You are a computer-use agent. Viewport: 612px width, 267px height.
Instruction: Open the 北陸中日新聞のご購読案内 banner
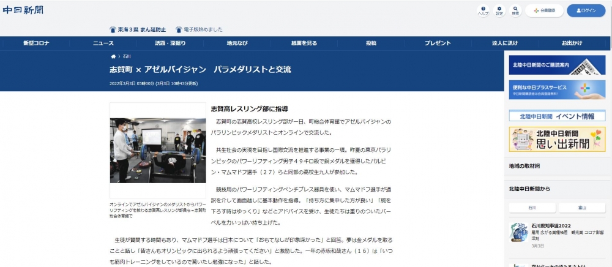click(x=557, y=65)
